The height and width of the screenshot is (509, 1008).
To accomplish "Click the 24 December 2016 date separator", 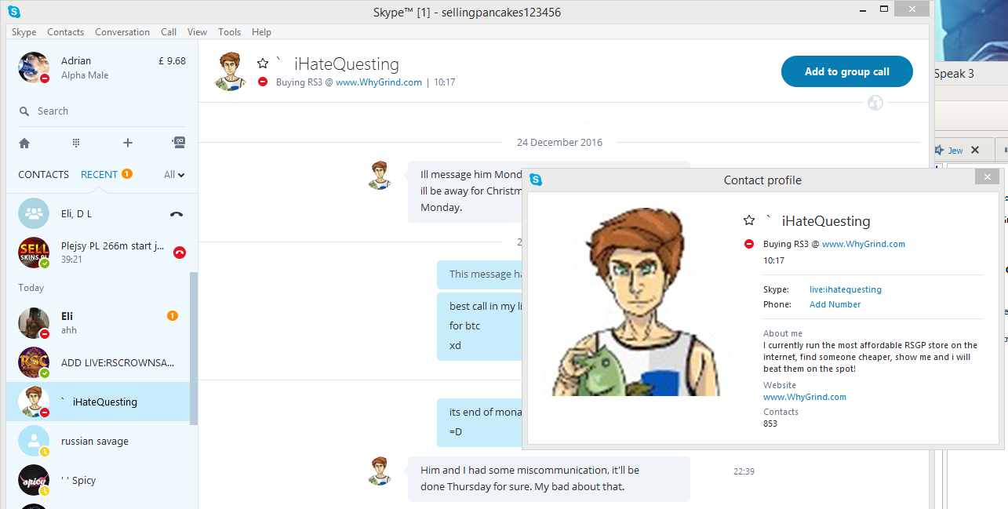I will click(559, 143).
